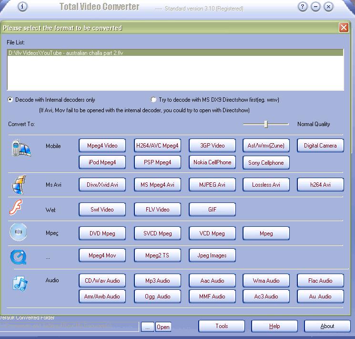Viewport: 355px width, 339px height.
Task: Choose Jpeg Images output
Action: tap(212, 255)
